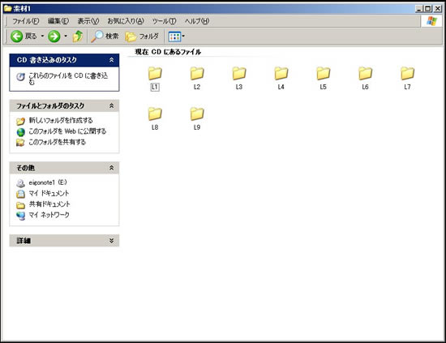Click the new folder task icon
The height and width of the screenshot is (343, 446).
(20, 121)
